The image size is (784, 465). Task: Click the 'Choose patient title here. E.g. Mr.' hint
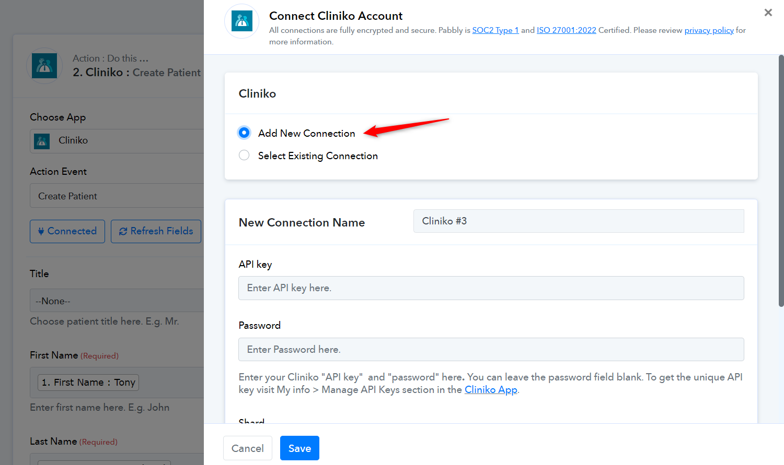tap(105, 321)
